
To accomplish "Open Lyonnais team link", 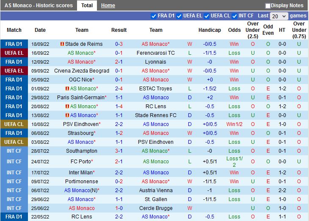I will 156,62.
